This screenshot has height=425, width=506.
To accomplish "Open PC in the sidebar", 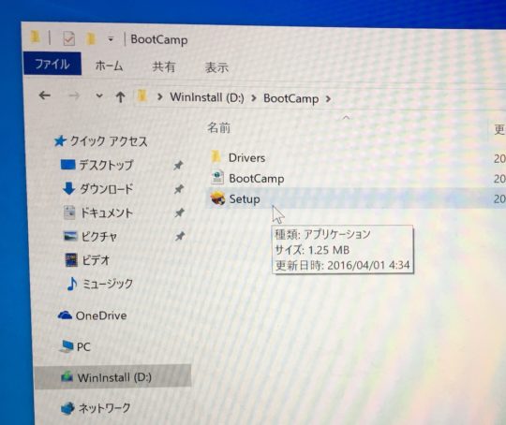I will pos(83,347).
